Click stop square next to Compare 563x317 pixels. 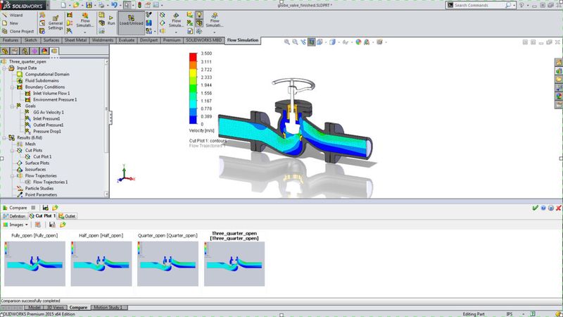(x=33, y=208)
